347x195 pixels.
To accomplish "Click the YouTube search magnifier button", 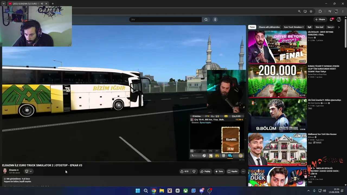I will [x=206, y=19].
